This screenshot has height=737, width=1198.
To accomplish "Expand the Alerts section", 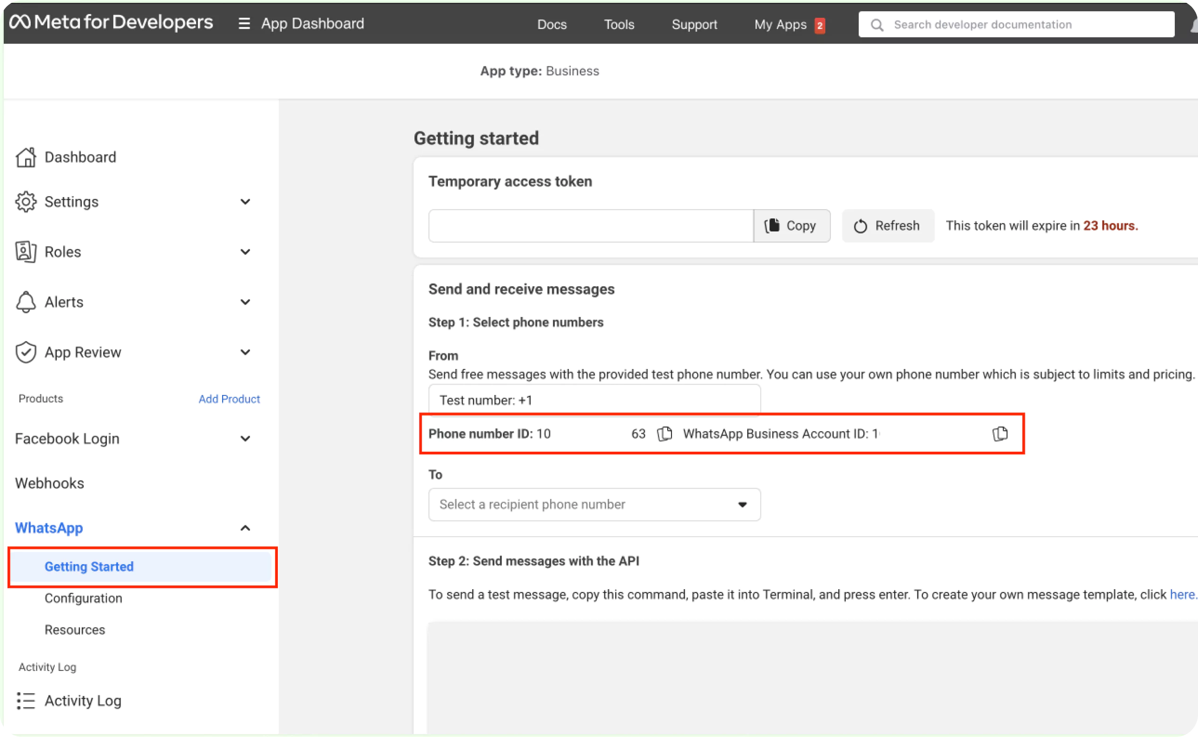I will coord(245,302).
